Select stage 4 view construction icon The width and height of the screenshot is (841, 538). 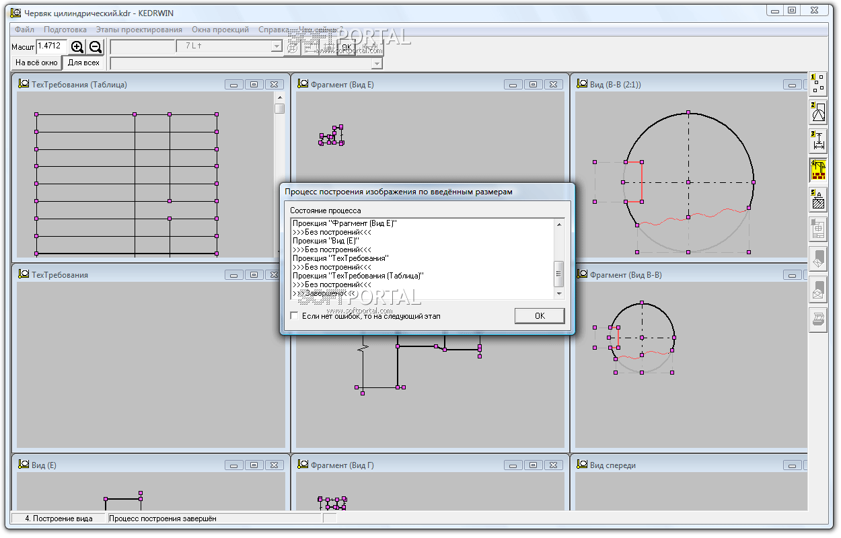pyautogui.click(x=818, y=171)
